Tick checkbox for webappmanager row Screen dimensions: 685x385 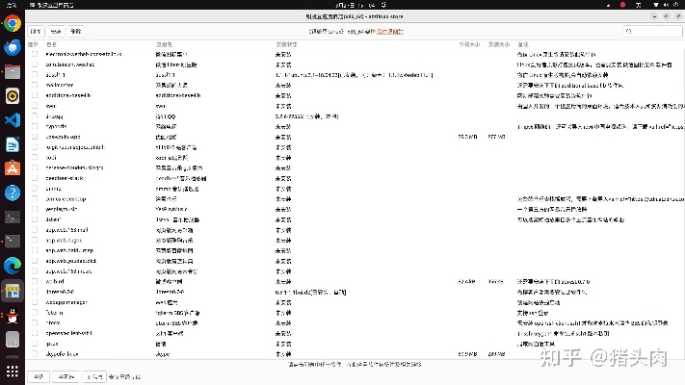35,302
